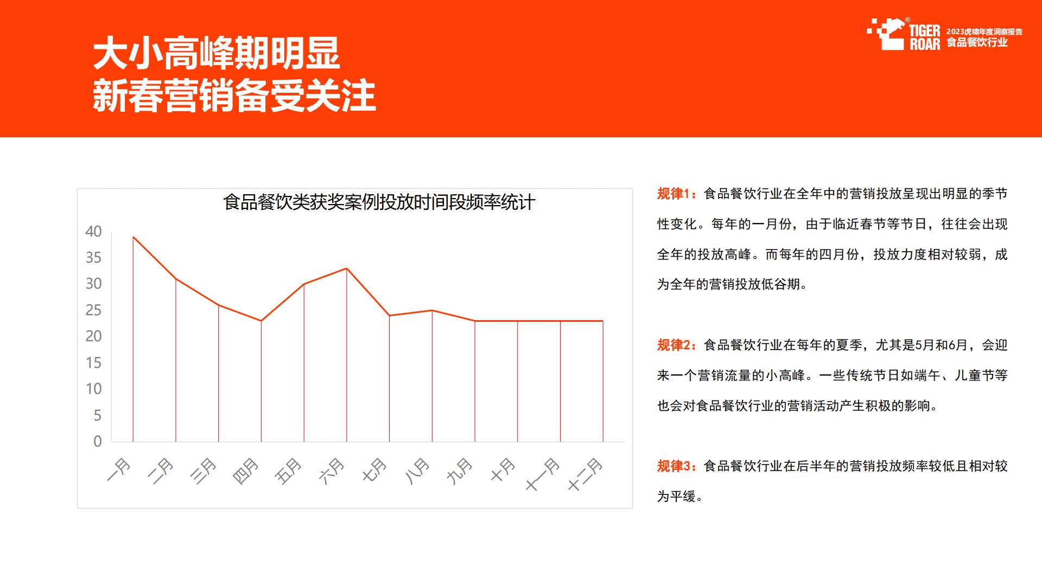The image size is (1042, 586).
Task: Click the x-axis label 二月
Action: 161,470
